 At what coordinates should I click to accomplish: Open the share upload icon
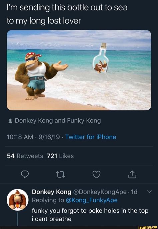pos(132,175)
